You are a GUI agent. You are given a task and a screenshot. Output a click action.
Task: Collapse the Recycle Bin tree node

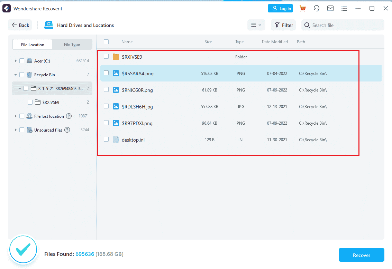pyautogui.click(x=16, y=75)
